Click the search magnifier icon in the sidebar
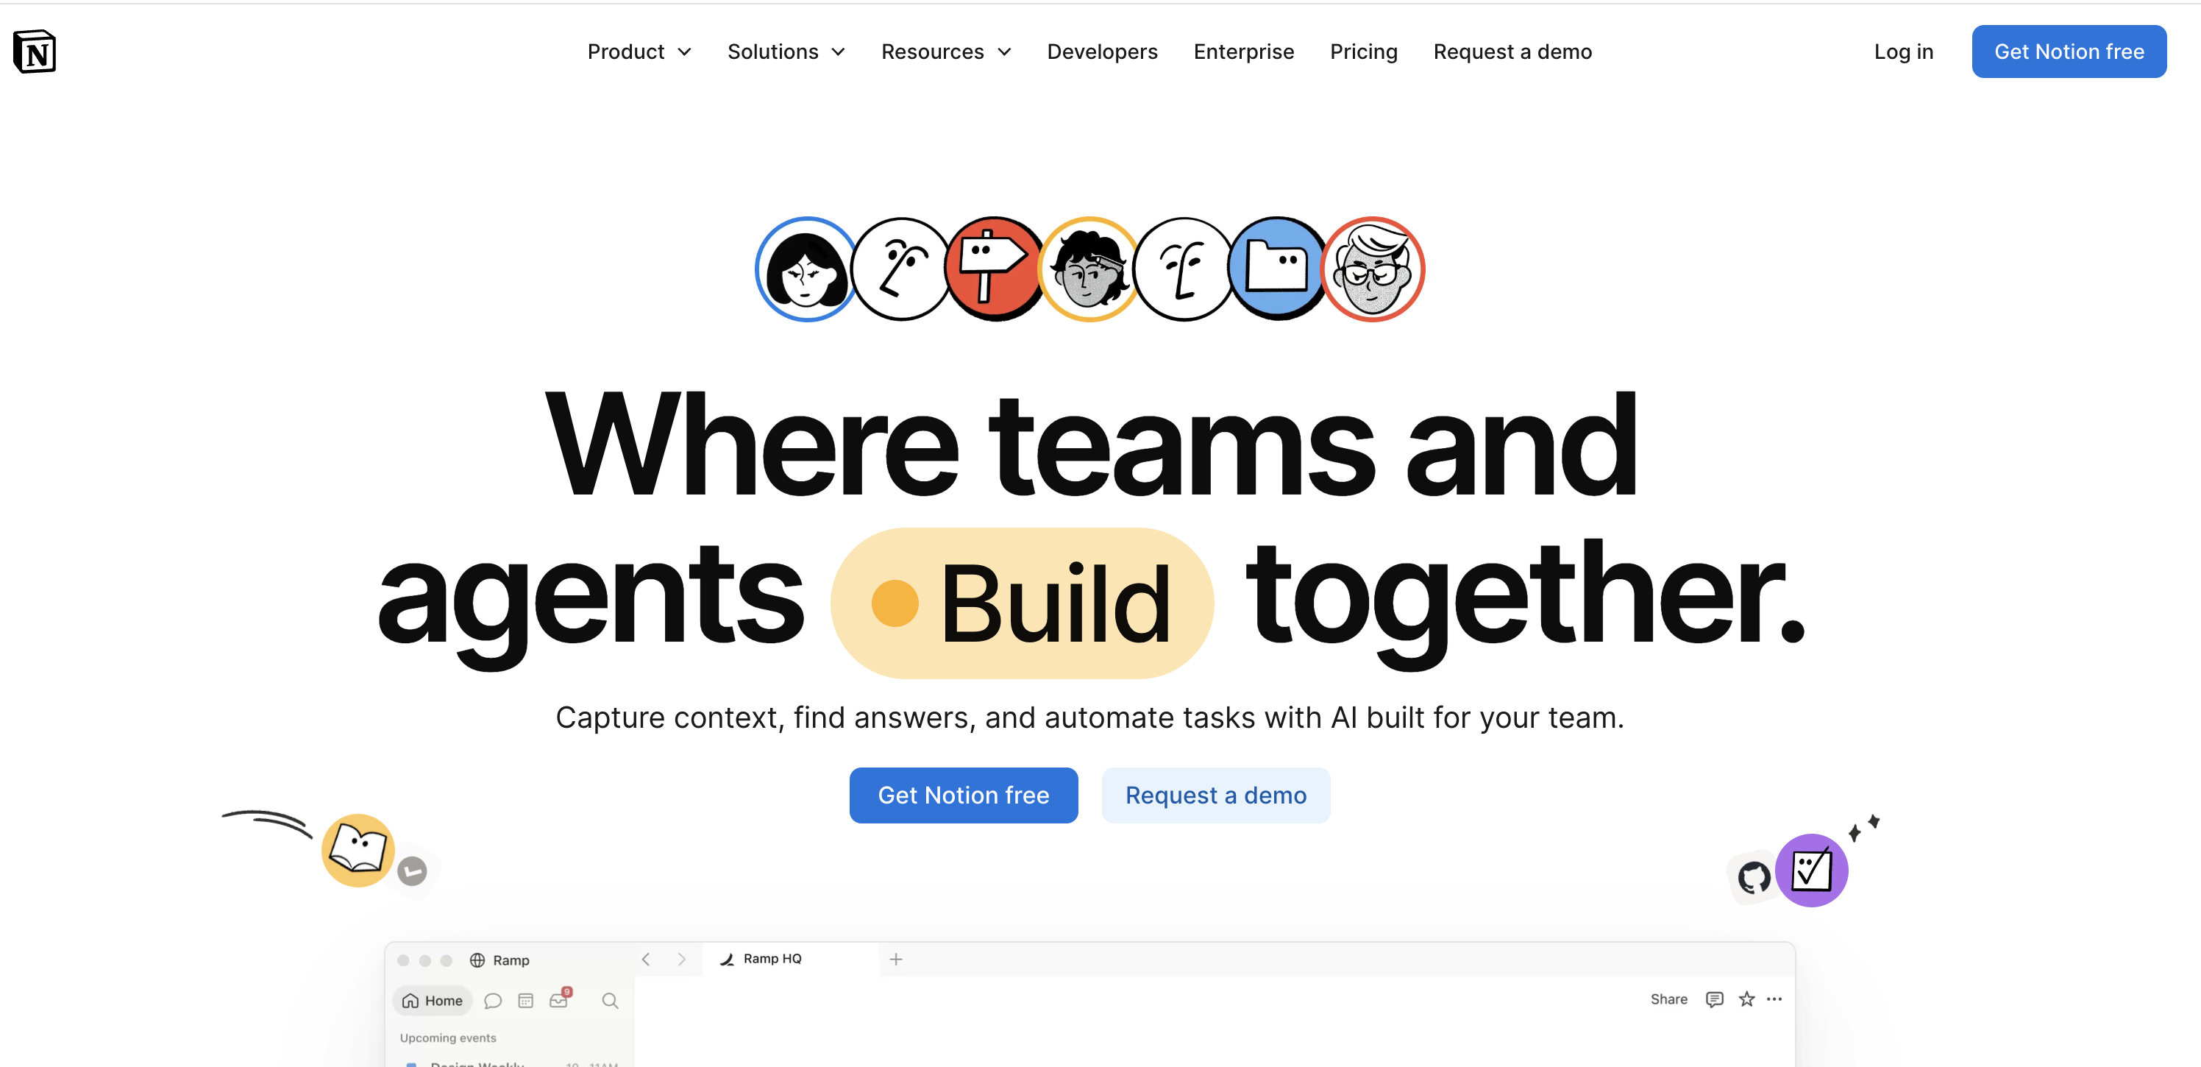This screenshot has width=2201, height=1067. click(x=610, y=1002)
